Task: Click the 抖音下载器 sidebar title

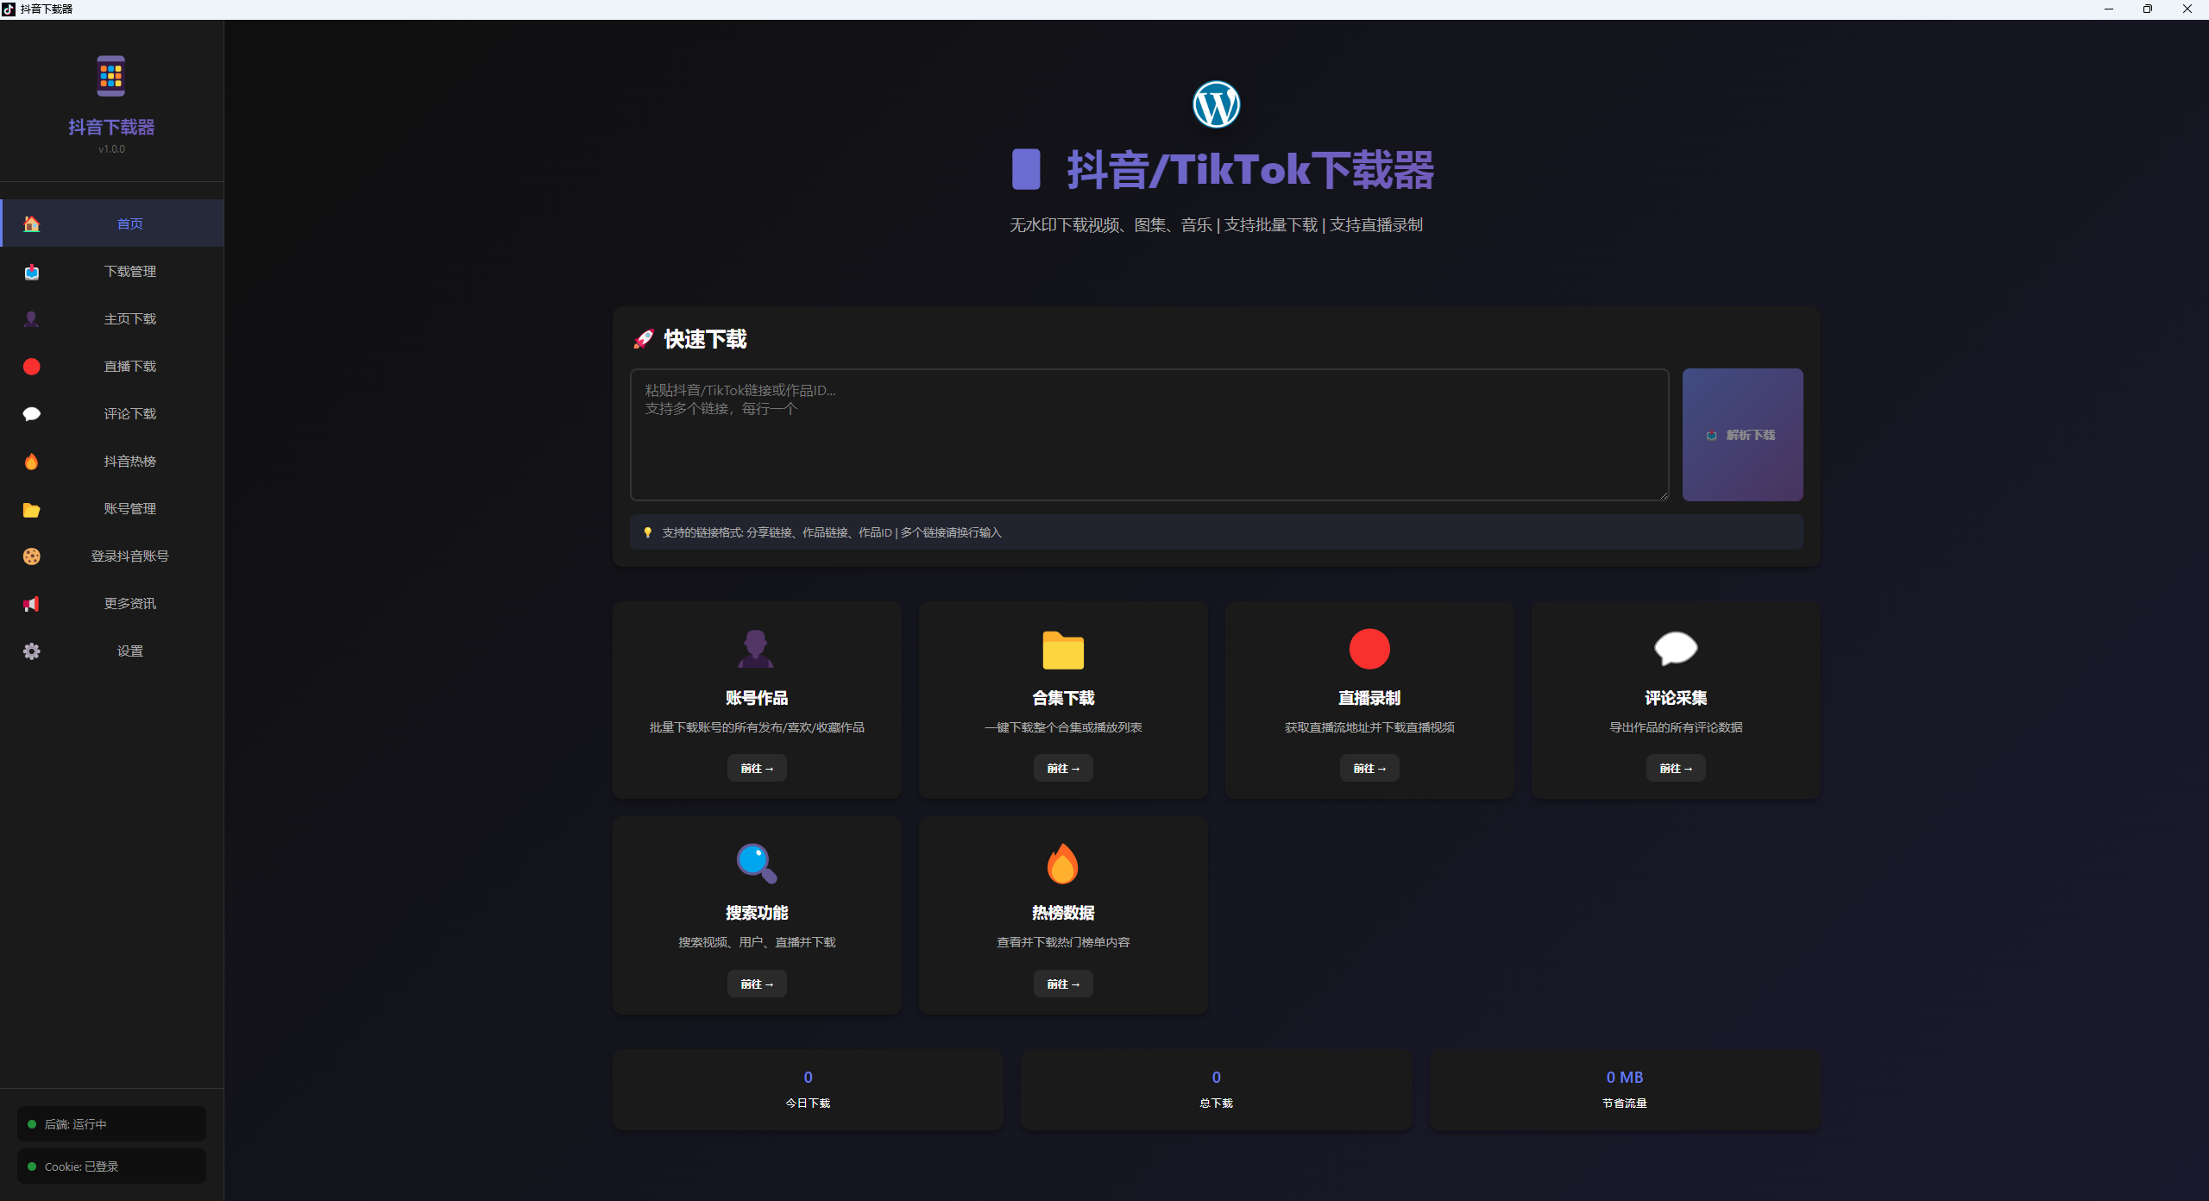Action: 111,127
